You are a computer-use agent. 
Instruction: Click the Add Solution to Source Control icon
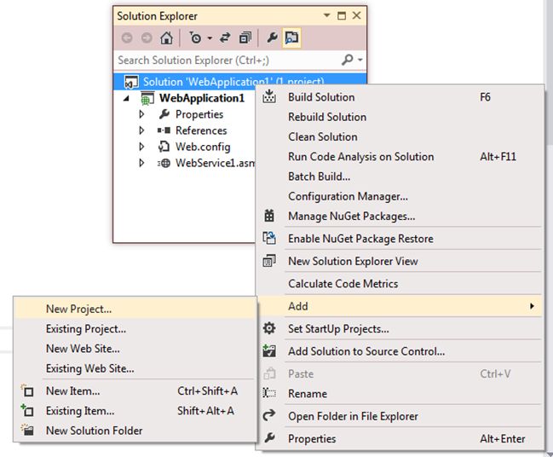click(x=269, y=350)
